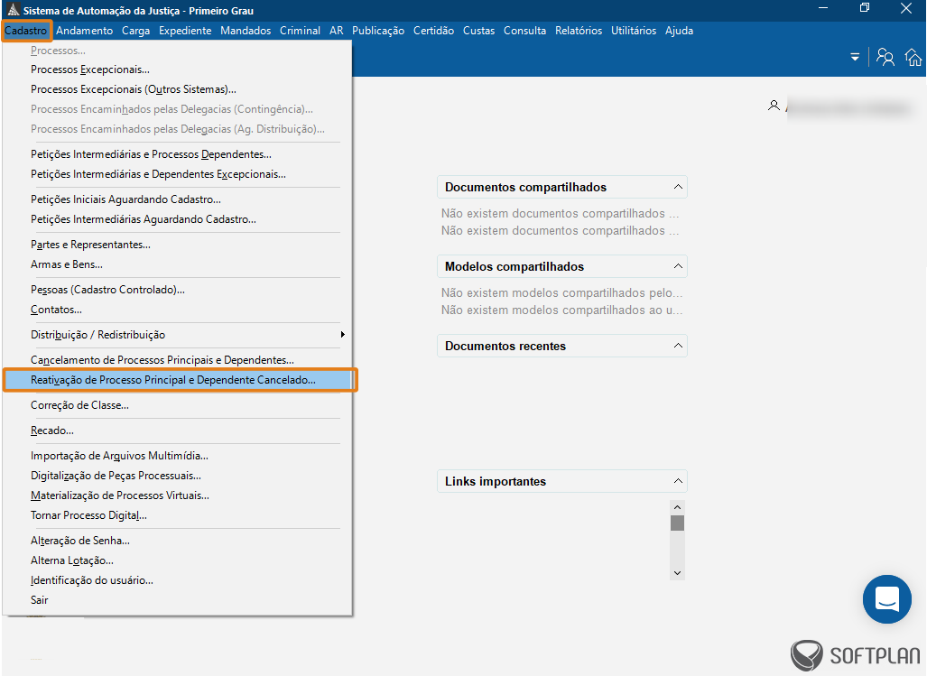Select Reativação de Processo Principal menu entry
The width and height of the screenshot is (927, 676).
[173, 380]
